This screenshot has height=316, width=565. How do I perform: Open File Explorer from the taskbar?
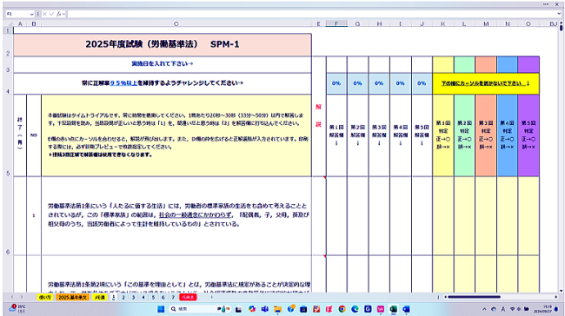[x=277, y=309]
